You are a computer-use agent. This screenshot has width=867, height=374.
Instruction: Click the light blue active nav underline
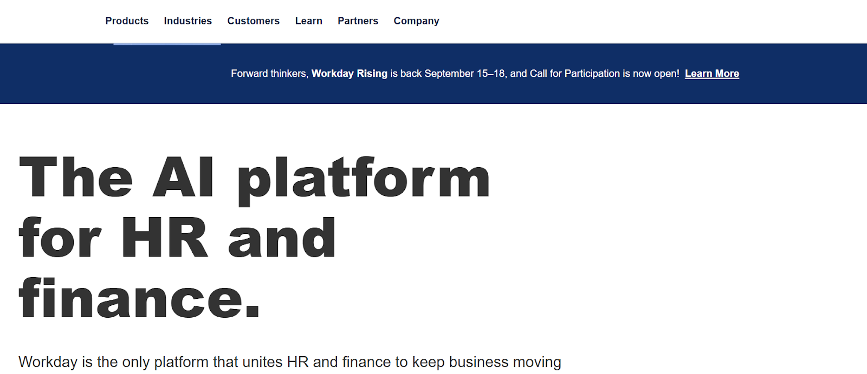167,44
